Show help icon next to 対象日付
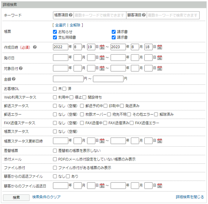Image resolution: width=208 pixels, height=204 pixels. coord(21,68)
